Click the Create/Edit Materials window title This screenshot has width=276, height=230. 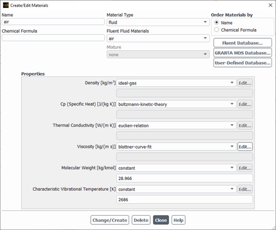pos(29,6)
